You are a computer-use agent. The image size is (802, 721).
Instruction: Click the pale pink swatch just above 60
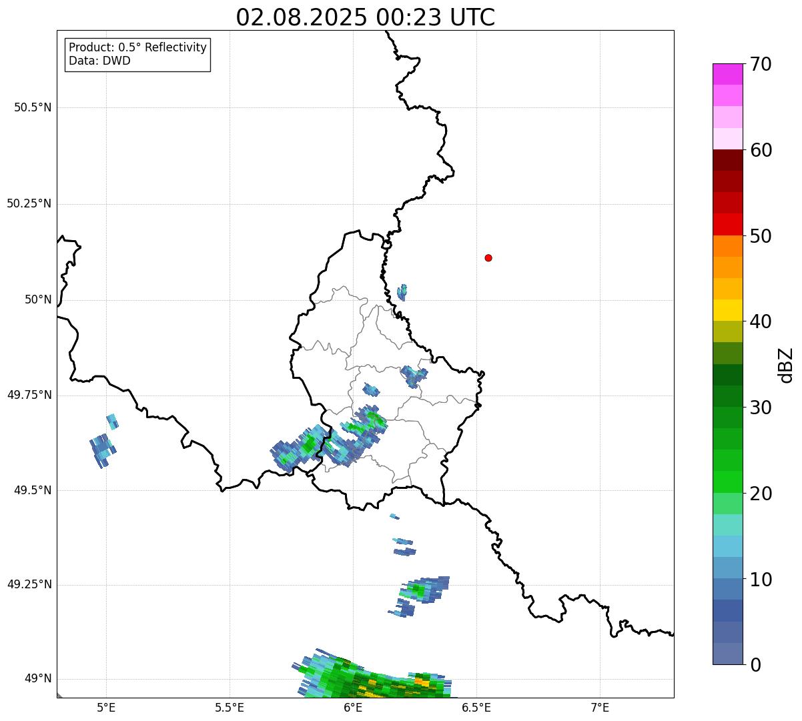tap(727, 139)
